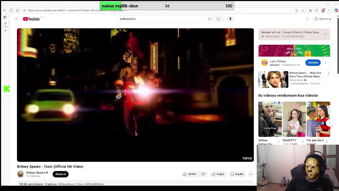Open the ChatGPT short thumbnail
The width and height of the screenshot is (339, 191).
294,119
